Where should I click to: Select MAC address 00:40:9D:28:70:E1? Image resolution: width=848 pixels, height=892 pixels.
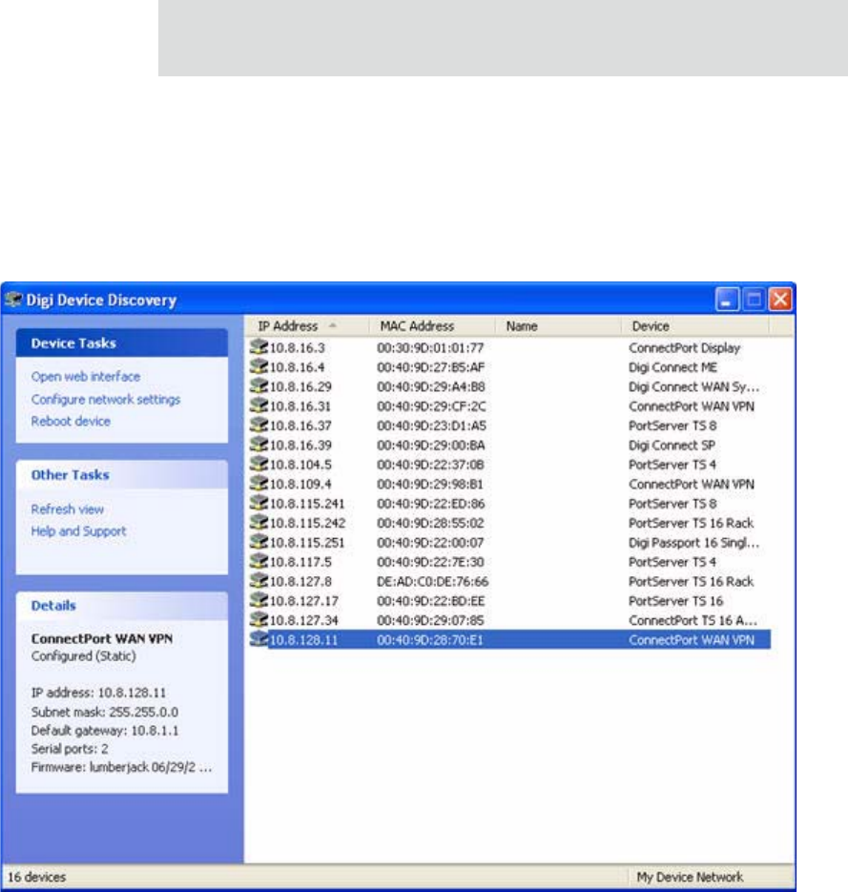(430, 640)
